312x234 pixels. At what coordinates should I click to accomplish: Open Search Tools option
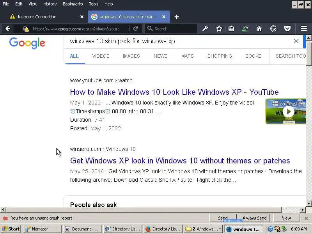(291, 56)
